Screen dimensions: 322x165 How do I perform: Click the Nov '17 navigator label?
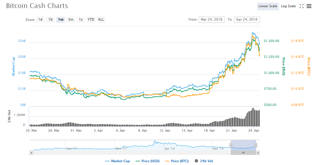click(x=121, y=149)
